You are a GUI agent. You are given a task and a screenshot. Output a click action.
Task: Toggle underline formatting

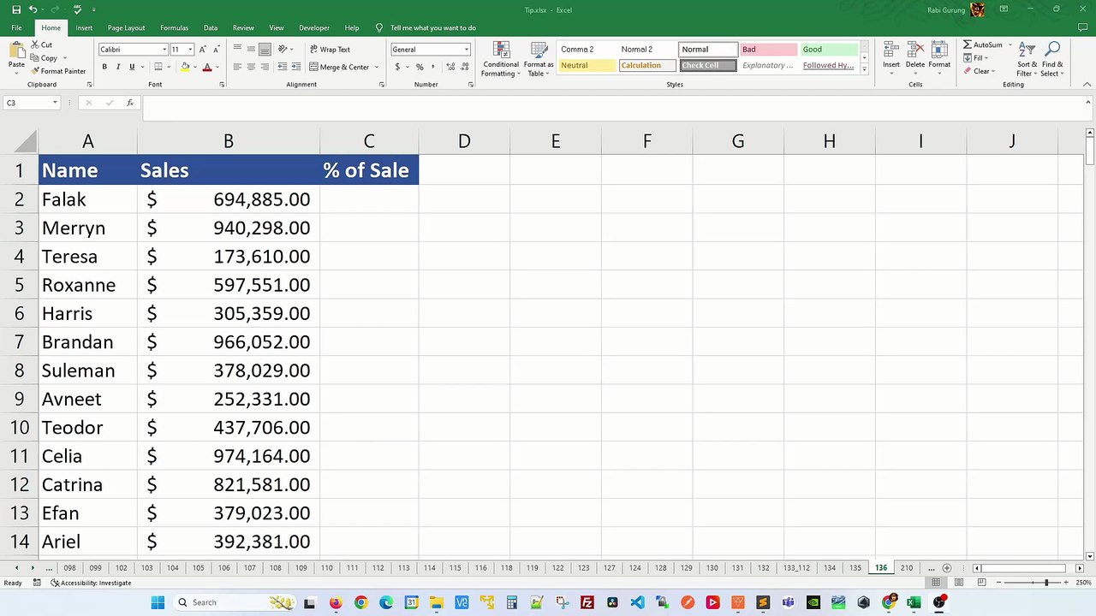pos(132,67)
